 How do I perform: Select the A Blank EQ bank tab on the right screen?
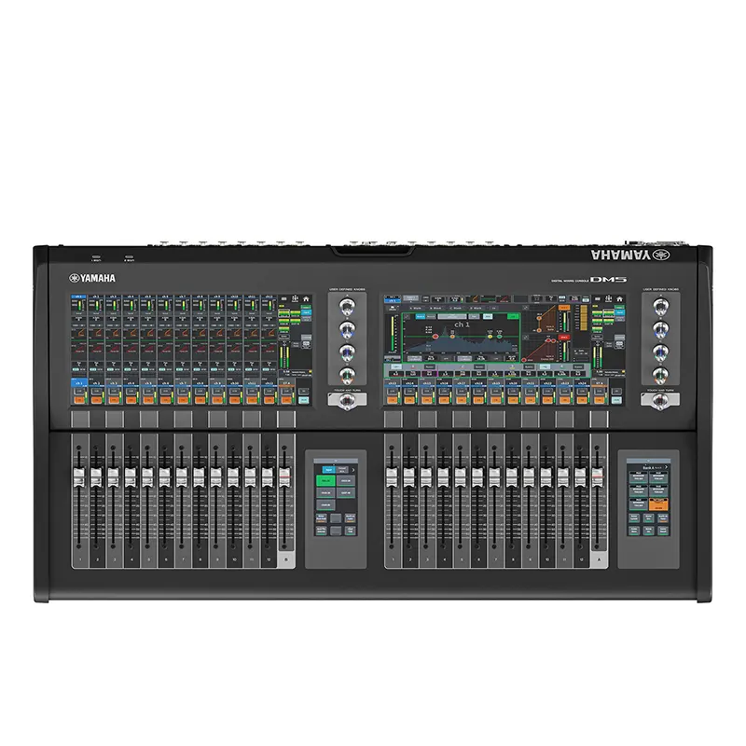coord(415,308)
